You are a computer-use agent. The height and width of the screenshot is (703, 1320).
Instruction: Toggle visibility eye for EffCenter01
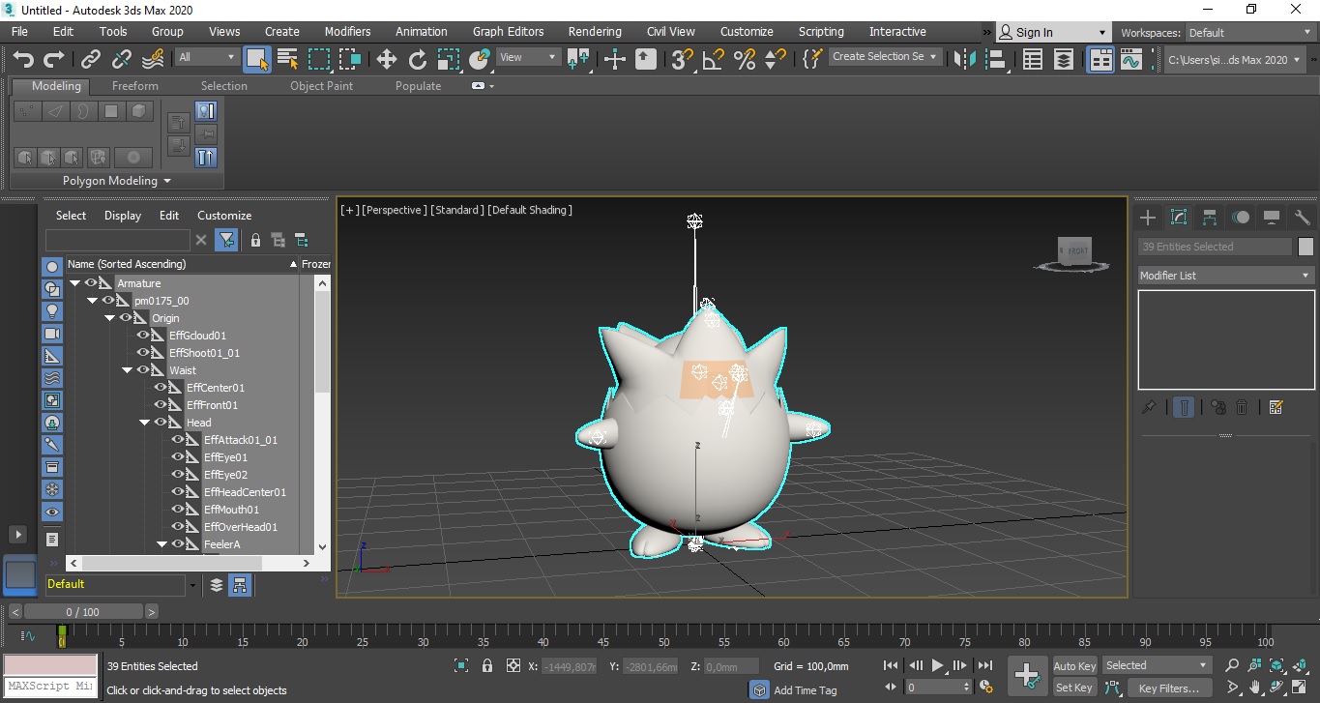tap(161, 388)
